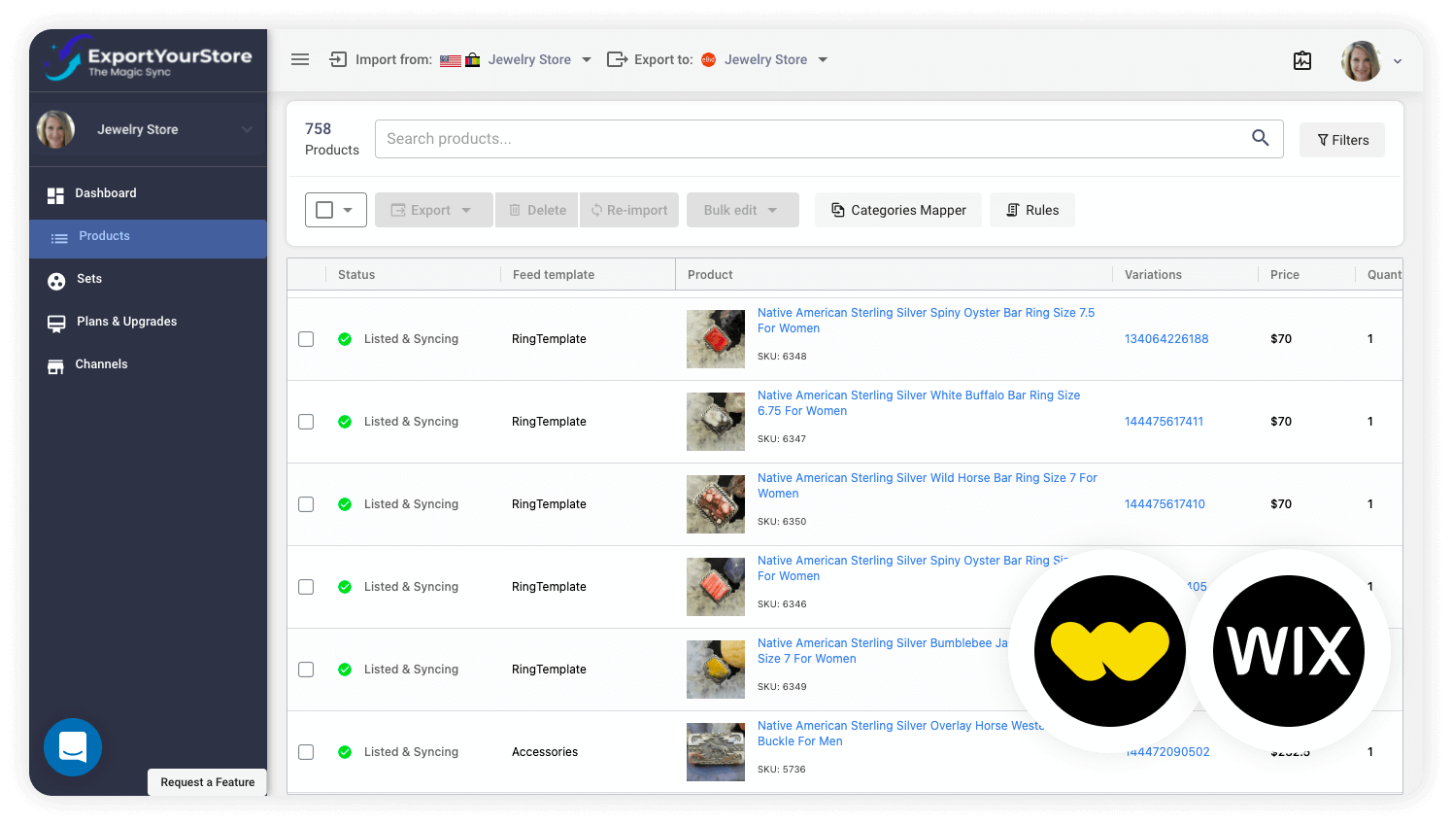1452x825 pixels.
Task: Check the checkbox for SKU 6348 product
Action: [306, 338]
